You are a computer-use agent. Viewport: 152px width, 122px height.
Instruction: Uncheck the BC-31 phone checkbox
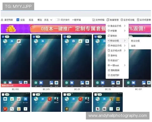pos(96,37)
